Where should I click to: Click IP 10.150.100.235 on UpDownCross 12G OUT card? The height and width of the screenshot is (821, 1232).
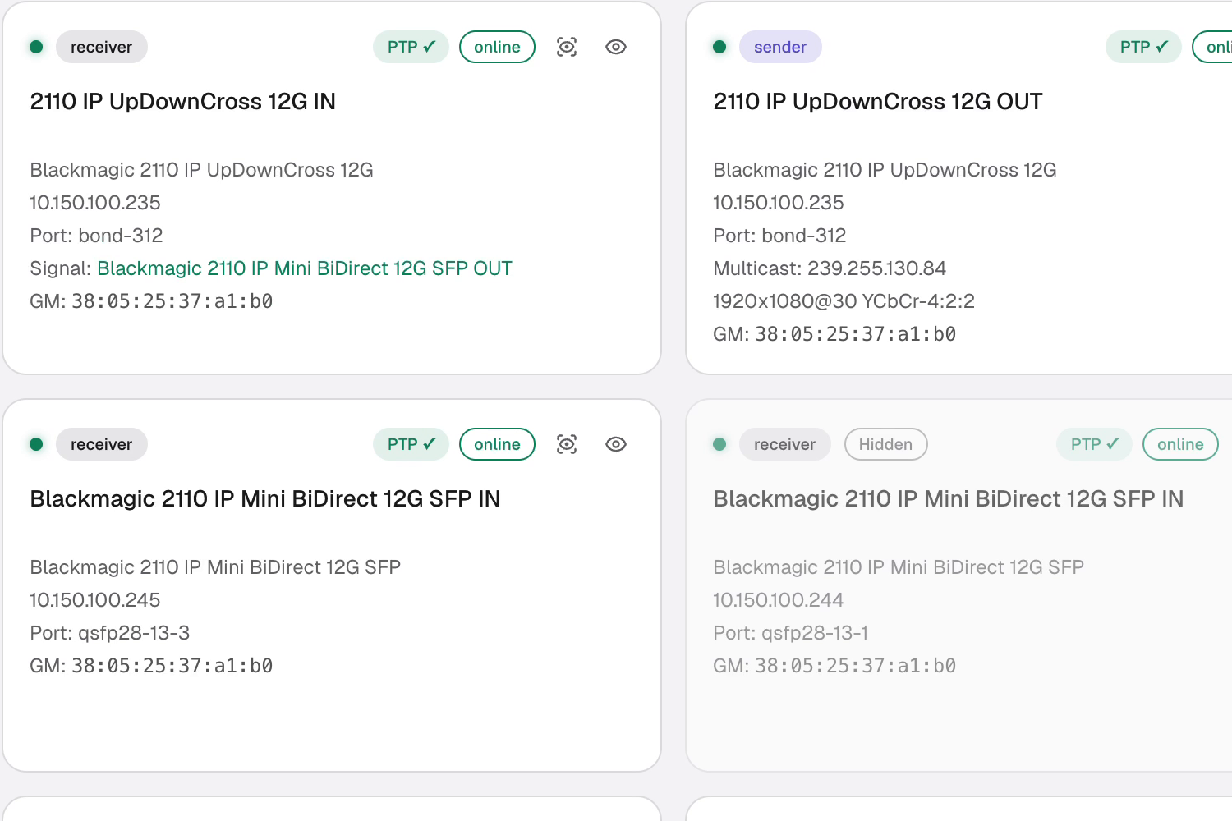(779, 203)
